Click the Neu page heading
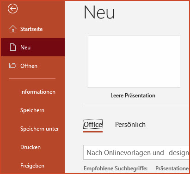Image resolution: width=190 pixels, height=174 pixels. [99, 12]
